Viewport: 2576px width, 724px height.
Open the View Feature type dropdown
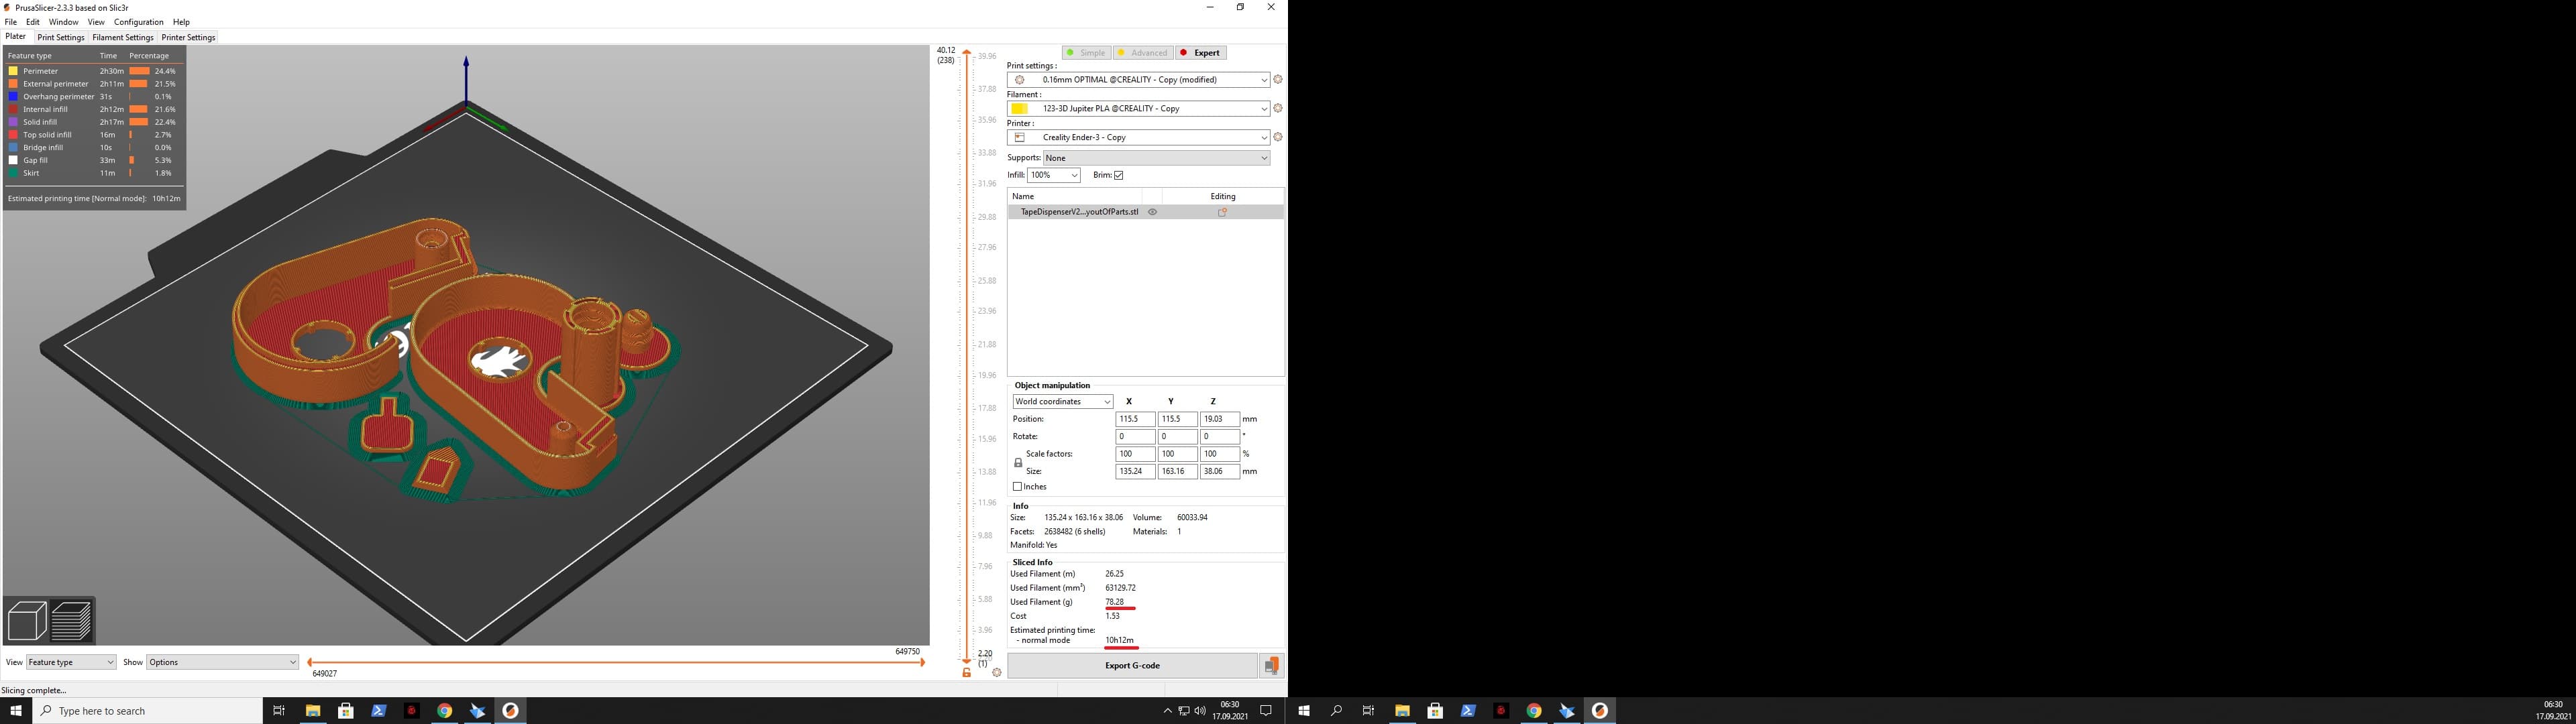71,662
